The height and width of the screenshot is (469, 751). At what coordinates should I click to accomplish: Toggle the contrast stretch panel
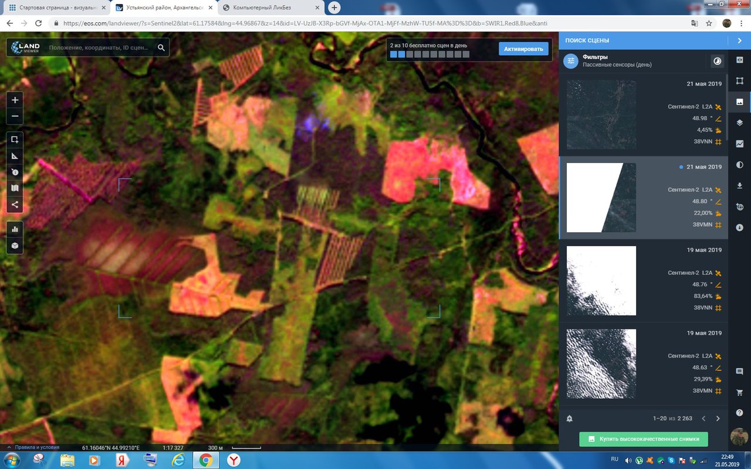(739, 165)
